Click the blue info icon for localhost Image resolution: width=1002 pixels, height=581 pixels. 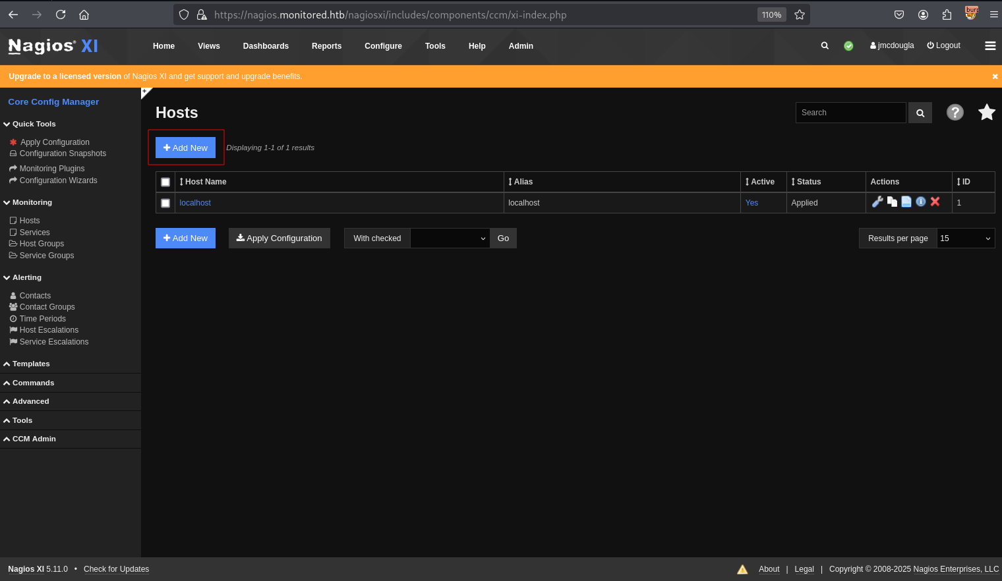pyautogui.click(x=921, y=202)
